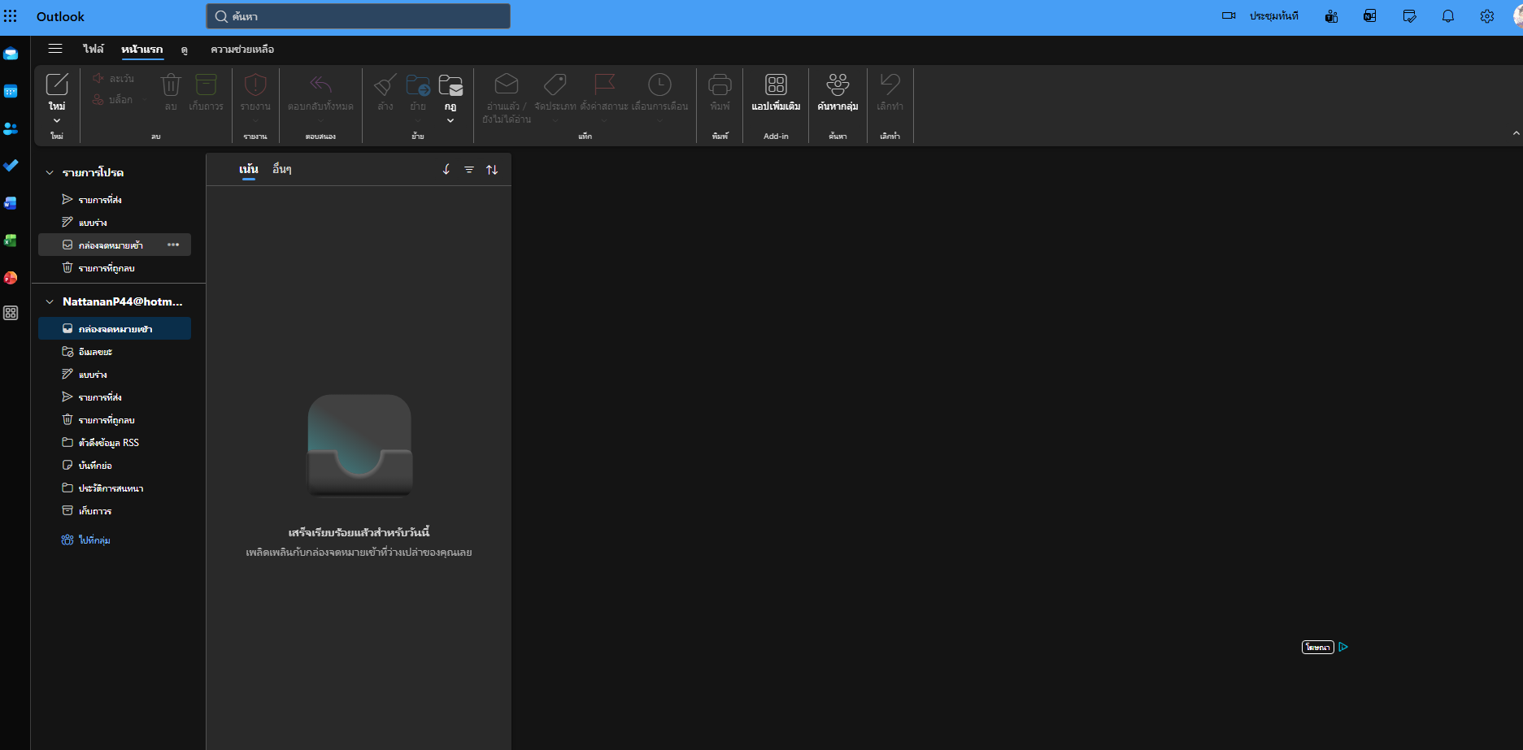Select the Focused inbox tab
The height and width of the screenshot is (750, 1523).
pyautogui.click(x=249, y=169)
